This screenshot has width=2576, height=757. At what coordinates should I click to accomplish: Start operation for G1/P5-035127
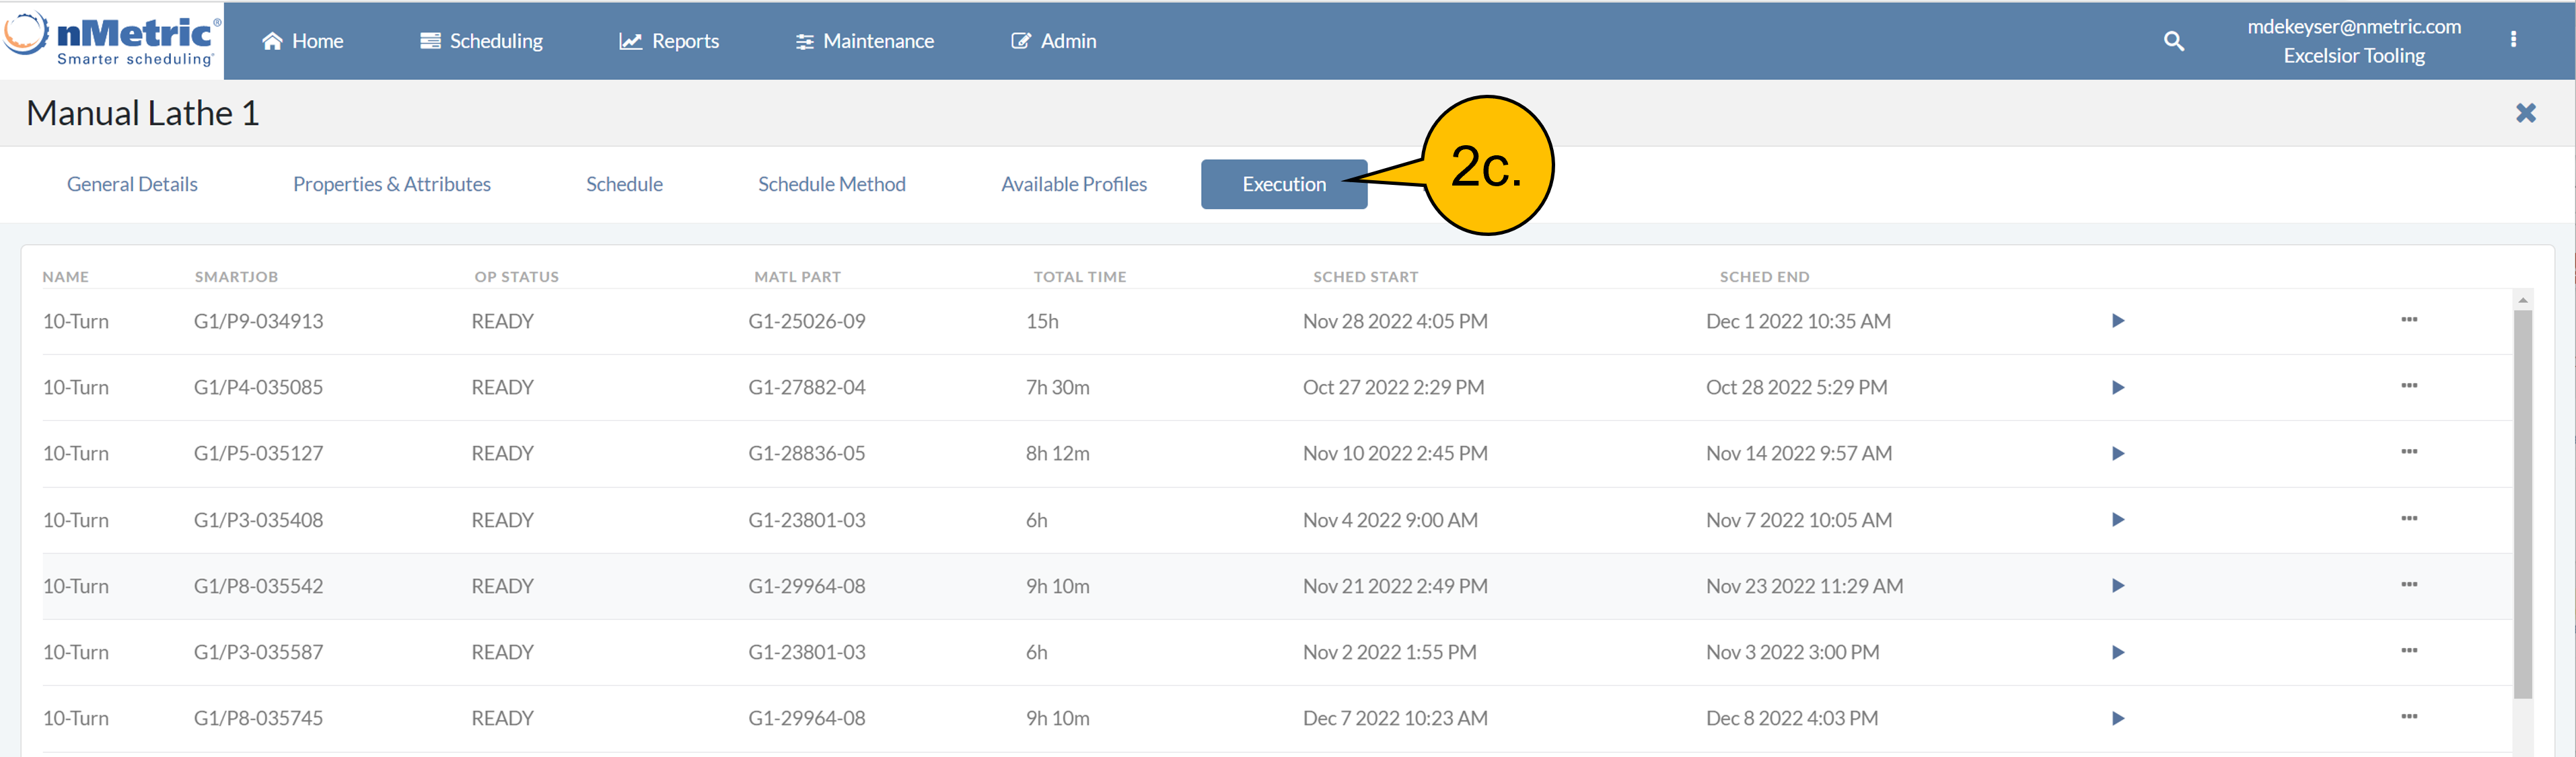coord(2117,453)
